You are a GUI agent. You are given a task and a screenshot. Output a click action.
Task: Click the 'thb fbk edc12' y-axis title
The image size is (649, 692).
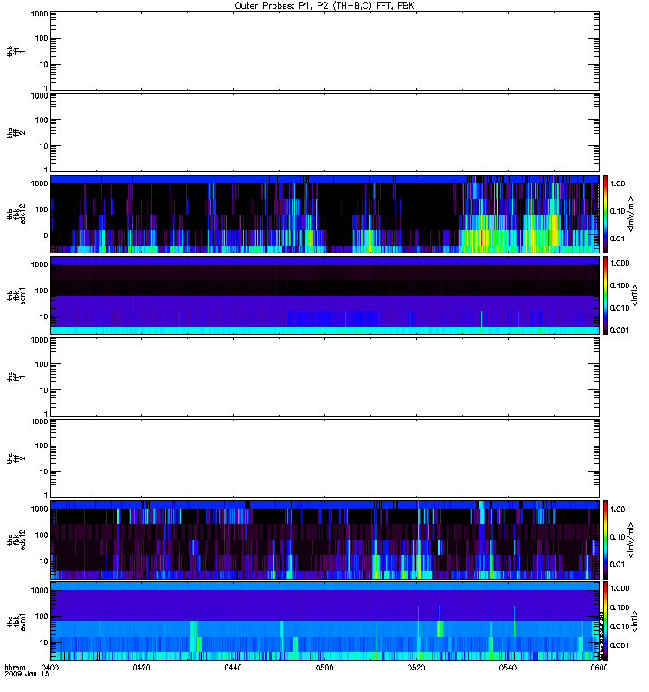tap(16, 214)
